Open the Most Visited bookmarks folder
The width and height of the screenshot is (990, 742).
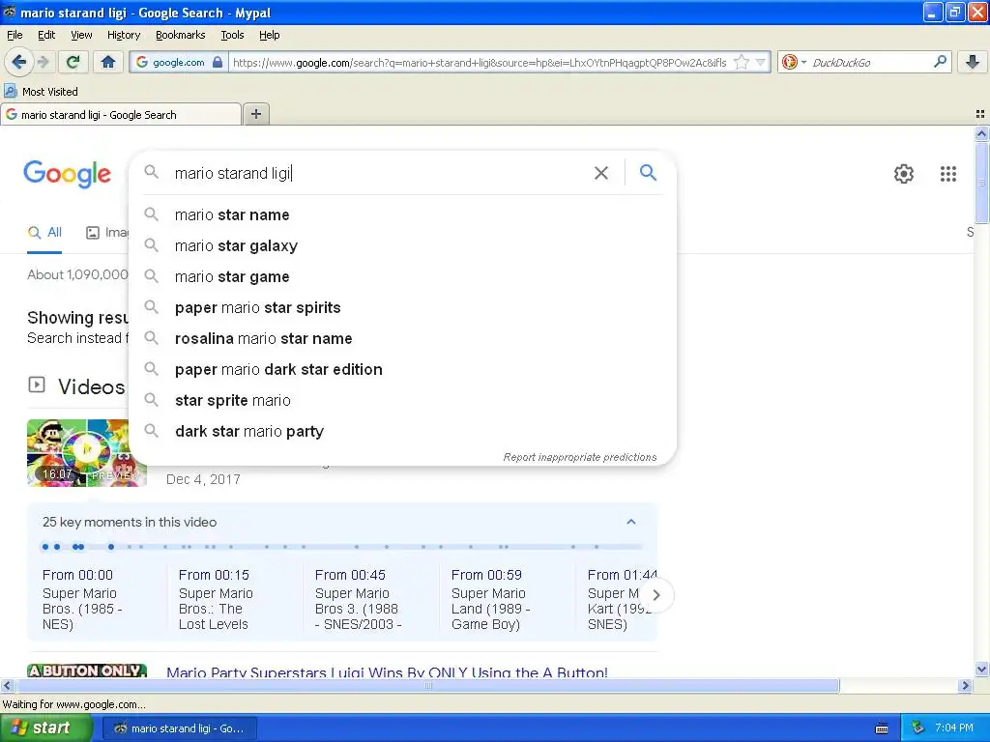(x=41, y=92)
